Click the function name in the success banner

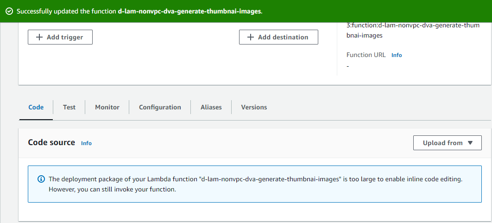point(189,11)
